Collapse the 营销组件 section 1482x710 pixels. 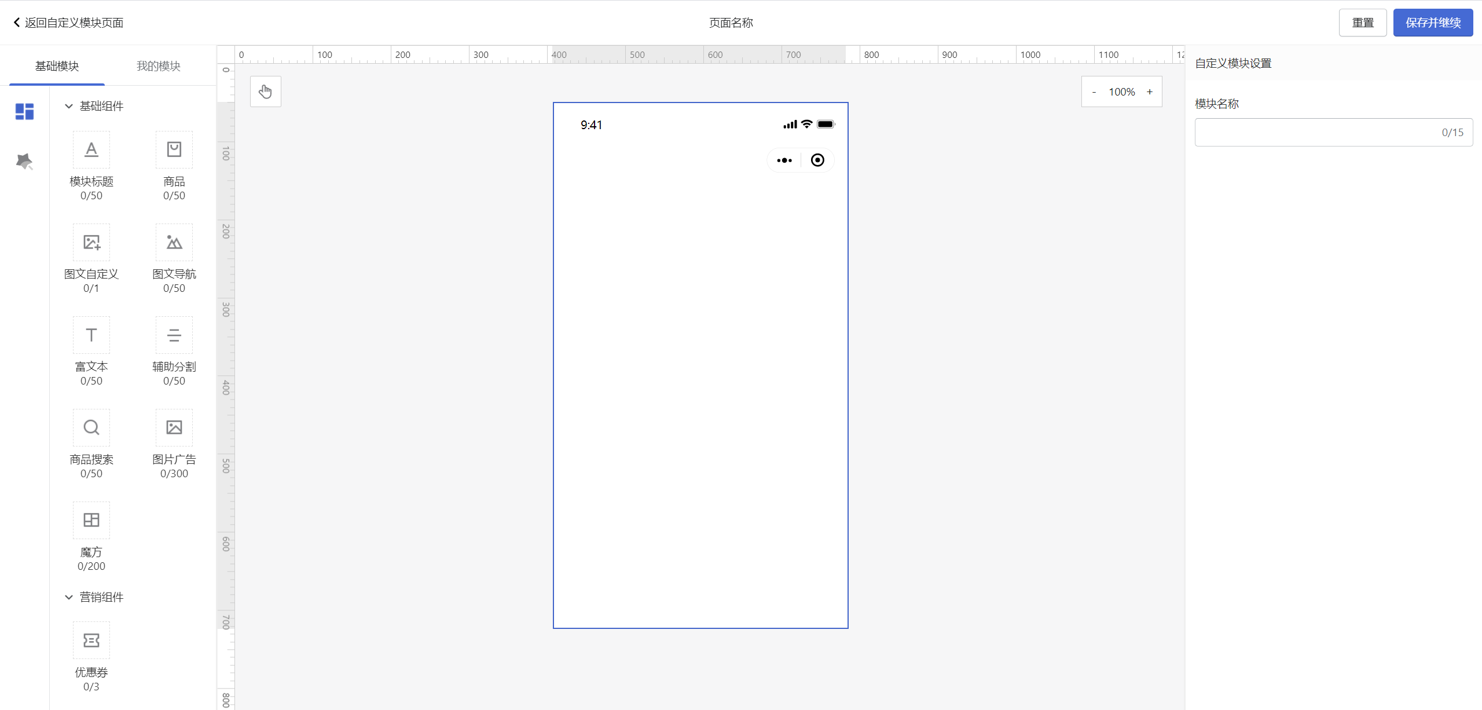pyautogui.click(x=69, y=597)
